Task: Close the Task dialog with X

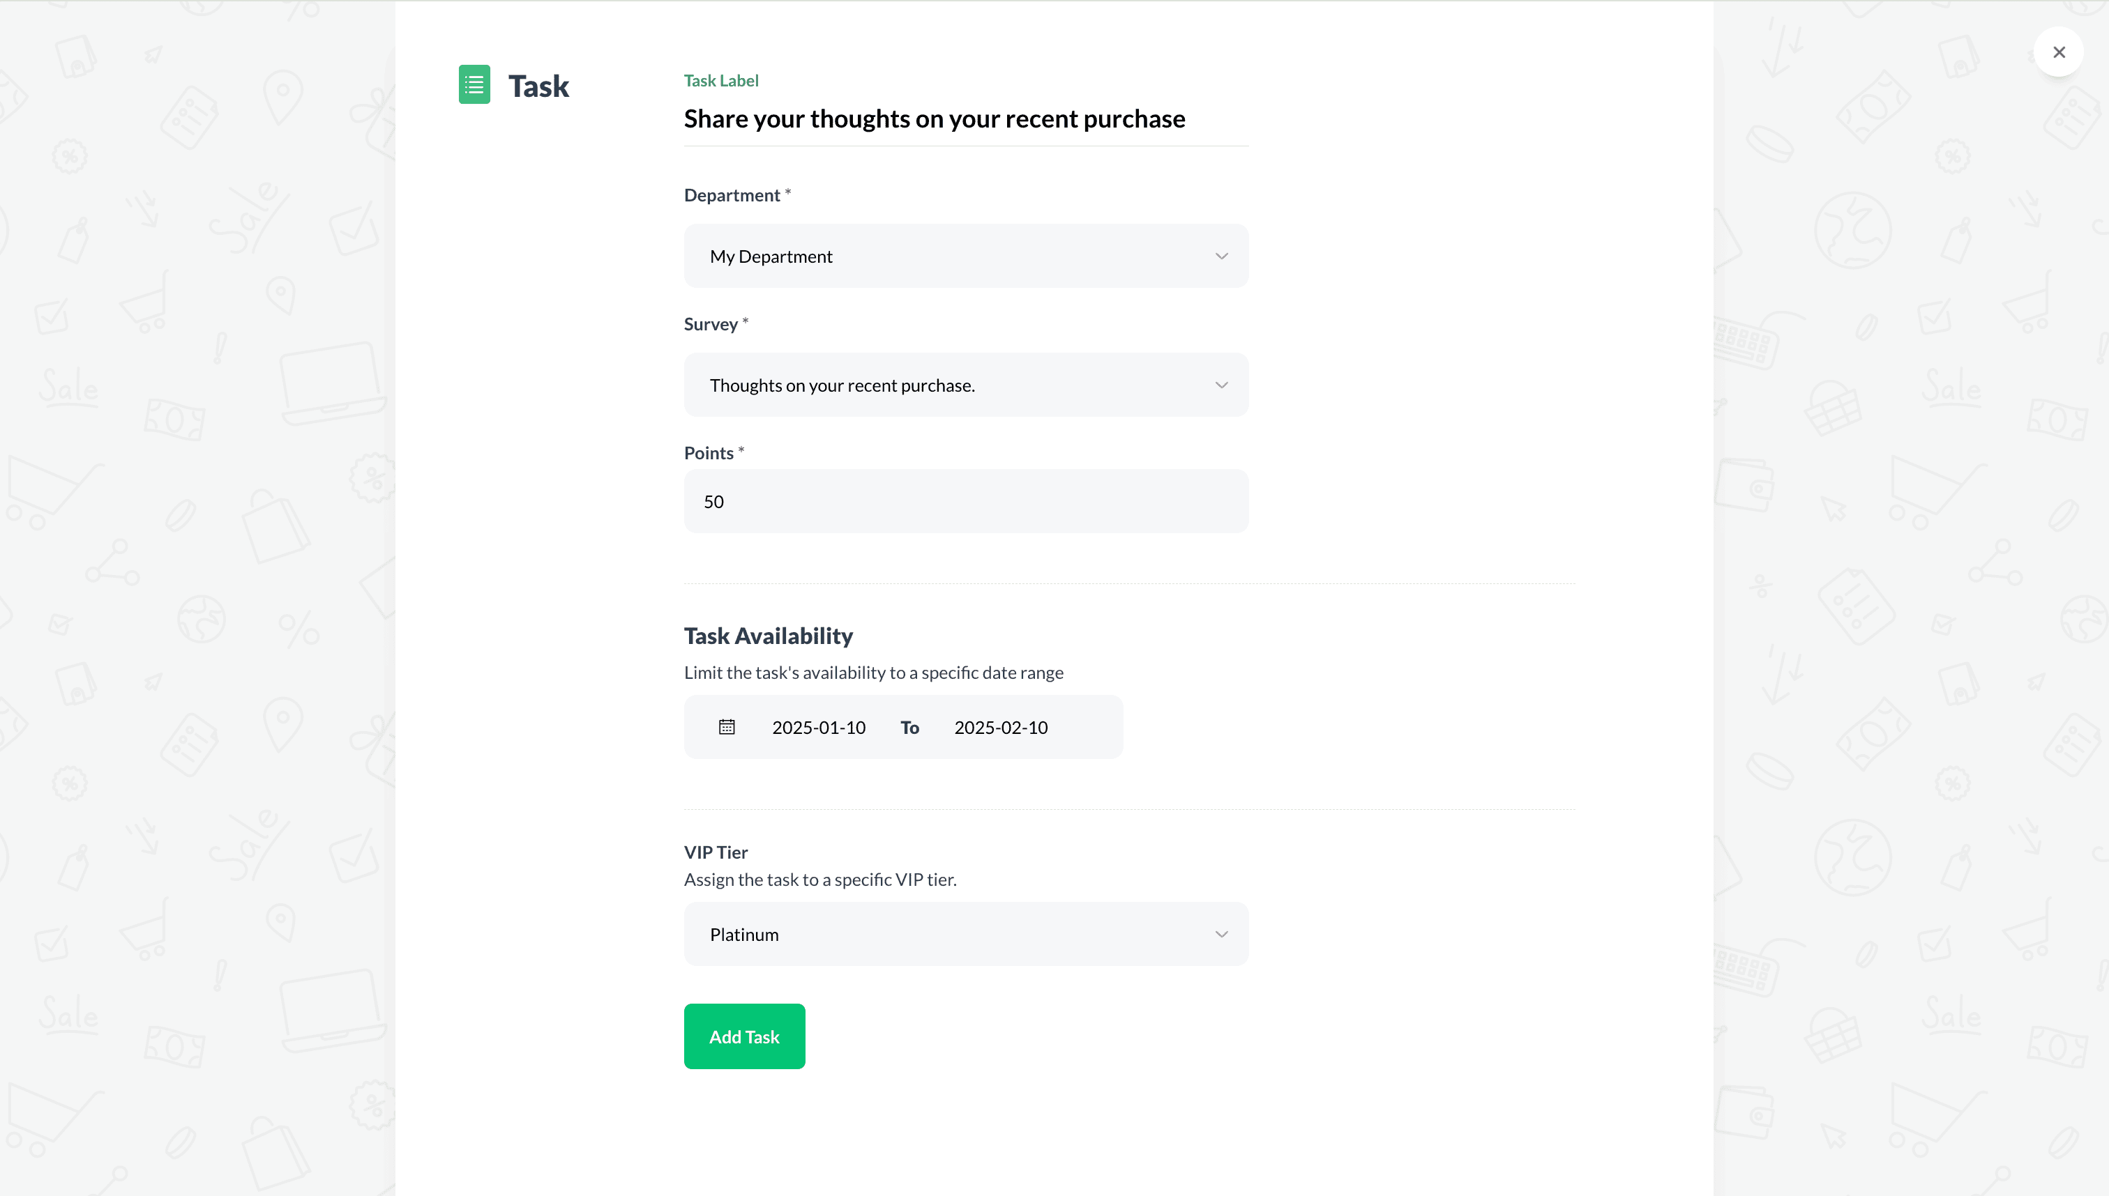Action: [x=2058, y=52]
